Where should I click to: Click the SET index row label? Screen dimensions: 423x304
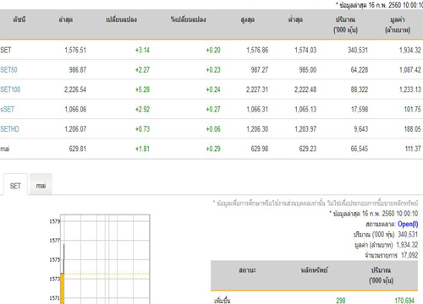[6, 50]
